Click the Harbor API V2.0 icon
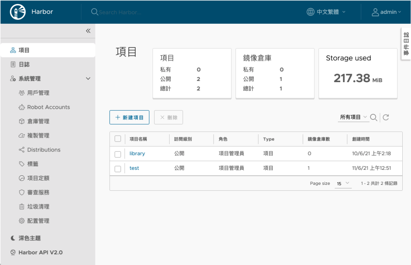This screenshot has width=411, height=265. 13,252
